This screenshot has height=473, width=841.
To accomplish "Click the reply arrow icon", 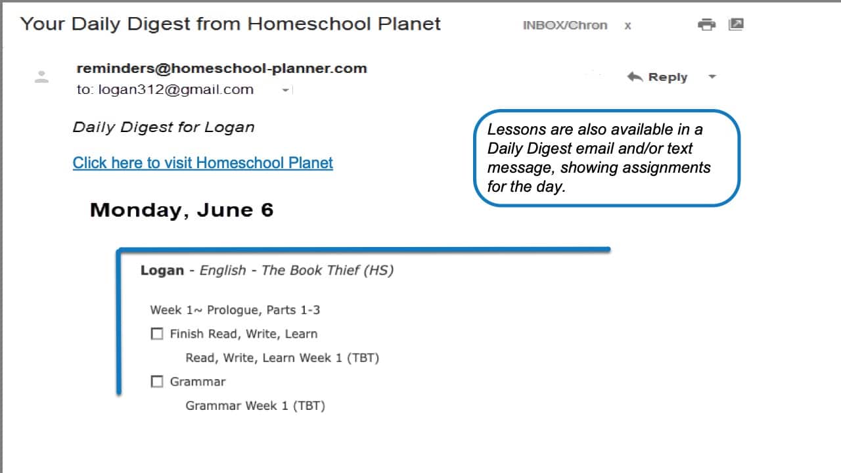I will (x=635, y=77).
